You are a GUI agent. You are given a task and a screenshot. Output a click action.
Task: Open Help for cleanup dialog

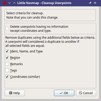15,93
